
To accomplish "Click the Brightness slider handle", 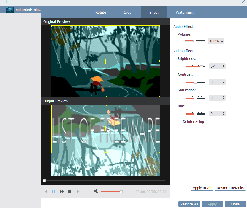I will tap(201, 66).
